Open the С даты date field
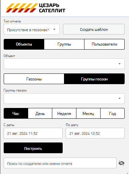The image size is (129, 174). pos(33,133)
